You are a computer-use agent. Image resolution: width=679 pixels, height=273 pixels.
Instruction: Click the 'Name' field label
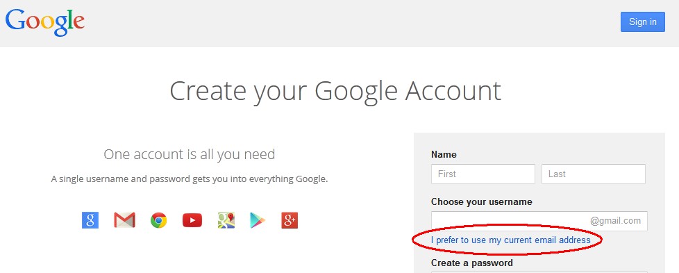(444, 155)
